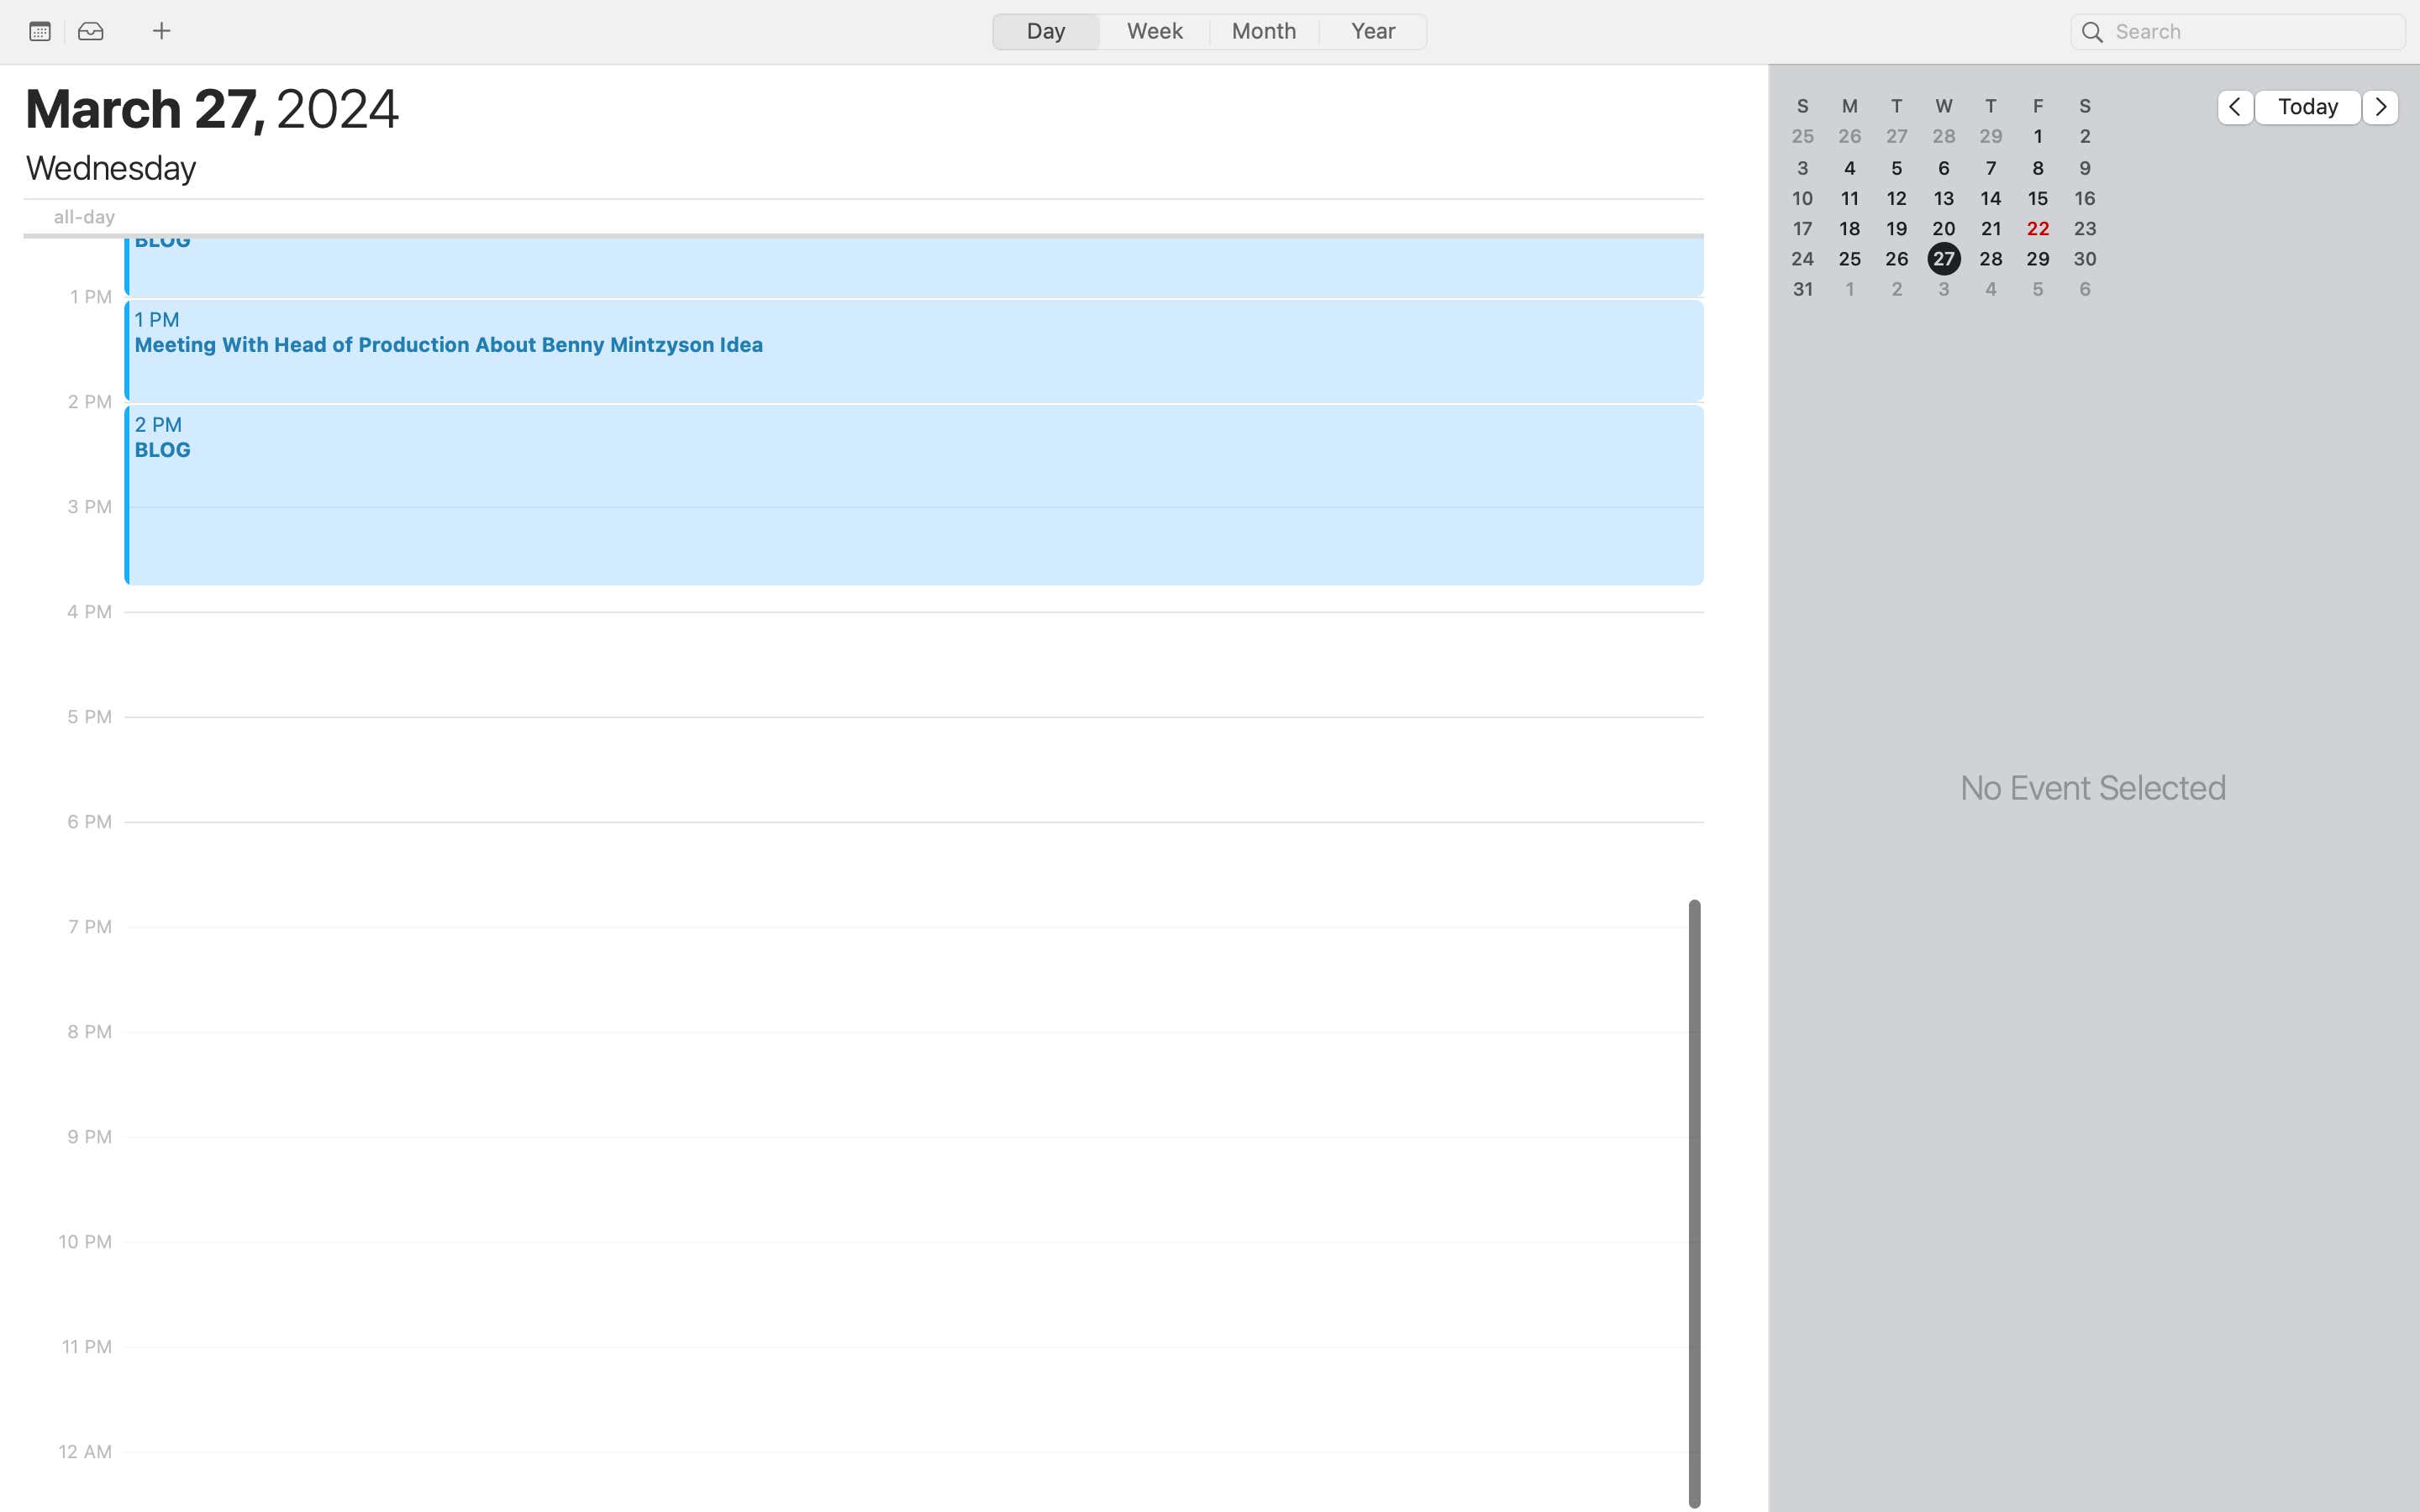Image resolution: width=2420 pixels, height=1512 pixels.
Task: Go to previous month arrow
Action: coord(2234,107)
